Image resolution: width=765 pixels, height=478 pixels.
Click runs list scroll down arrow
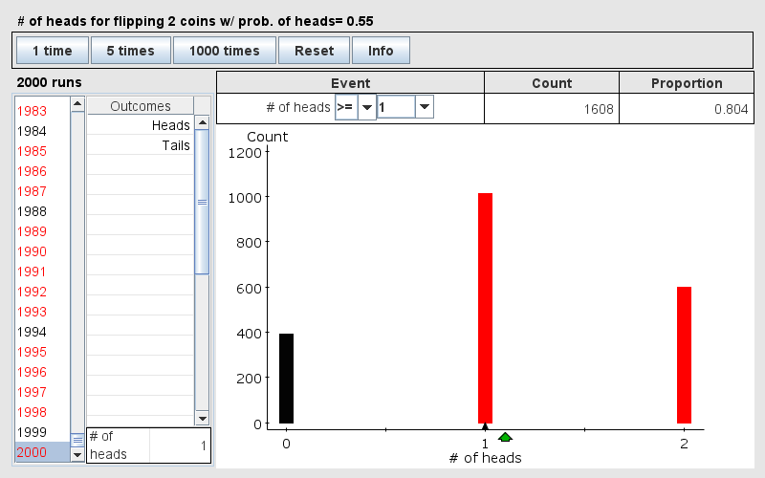click(x=77, y=455)
